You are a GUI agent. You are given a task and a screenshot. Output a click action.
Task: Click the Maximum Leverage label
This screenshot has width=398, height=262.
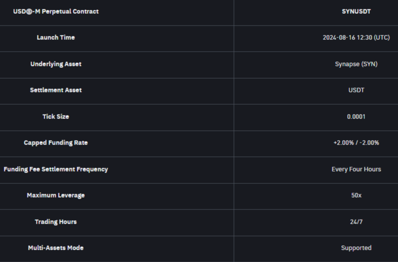point(56,195)
